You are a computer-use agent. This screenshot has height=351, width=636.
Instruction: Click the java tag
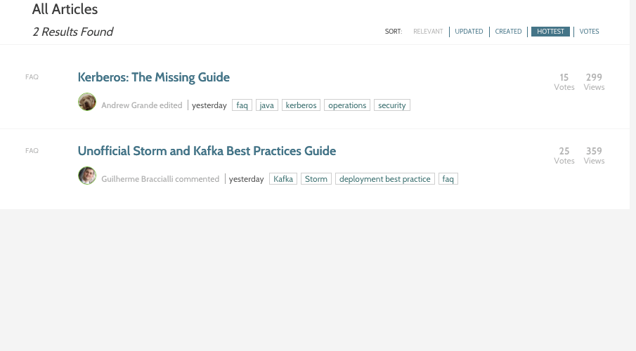[266, 105]
